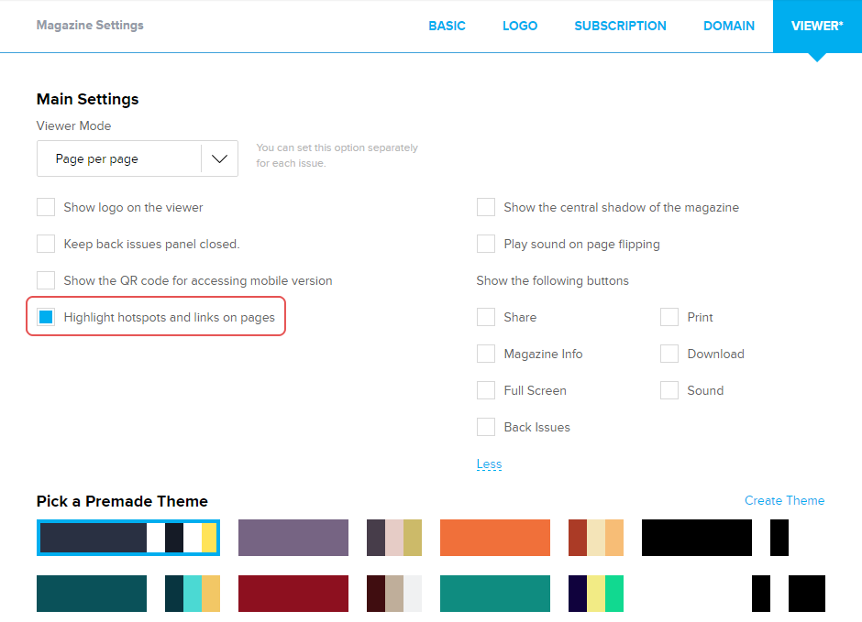Go to the Subscription tab

pos(620,26)
